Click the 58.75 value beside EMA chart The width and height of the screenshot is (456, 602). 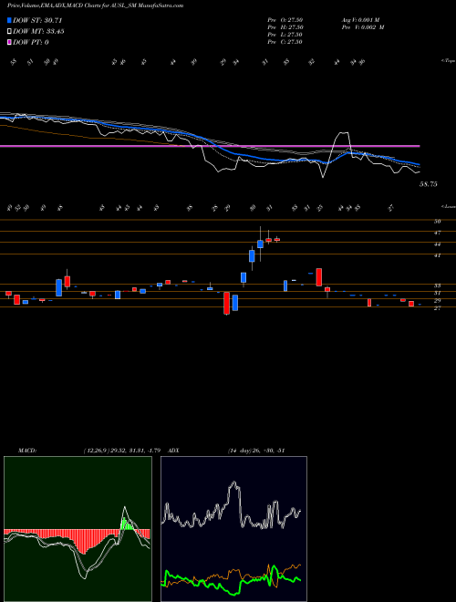(x=429, y=184)
